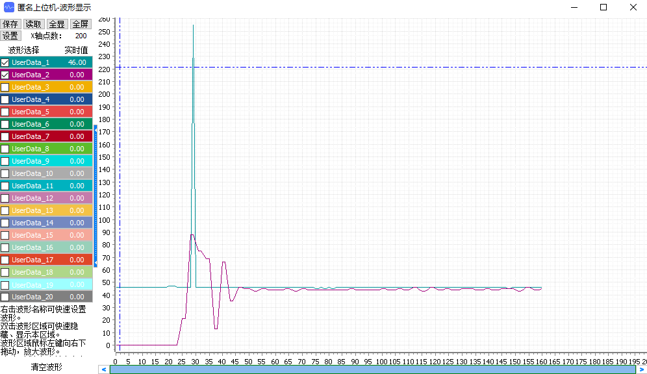The image size is (647, 374).
Task: Tick the UserData_12 checkbox
Action: tap(5, 199)
